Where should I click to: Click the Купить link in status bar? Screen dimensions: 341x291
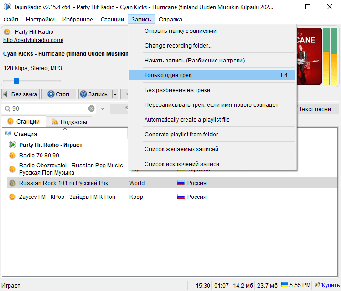(x=330, y=285)
